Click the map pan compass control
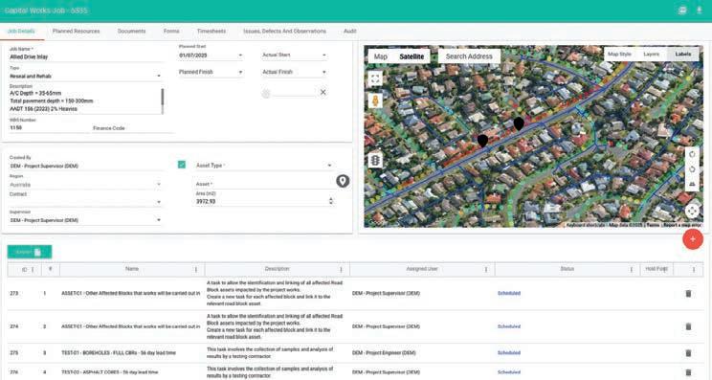The width and height of the screenshot is (712, 380). [692, 211]
